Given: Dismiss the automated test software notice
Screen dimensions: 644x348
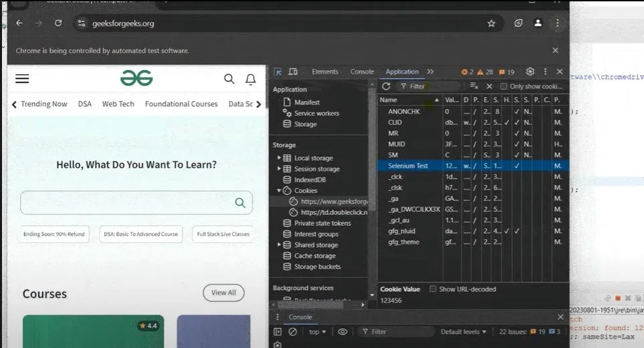Looking at the screenshot, I should coord(555,50).
